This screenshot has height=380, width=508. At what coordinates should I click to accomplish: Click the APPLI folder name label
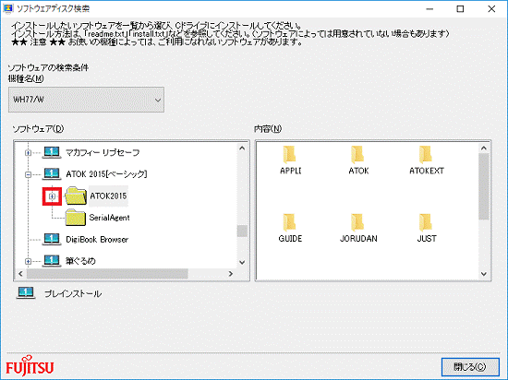(290, 171)
